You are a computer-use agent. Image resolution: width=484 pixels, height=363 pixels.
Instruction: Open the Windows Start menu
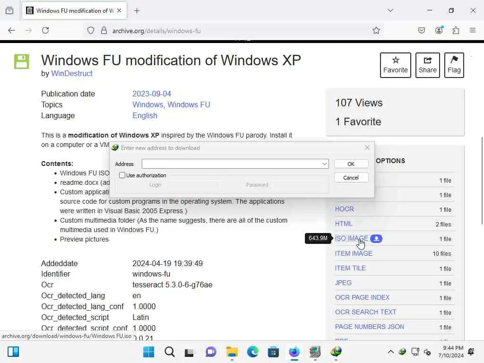tap(149, 352)
